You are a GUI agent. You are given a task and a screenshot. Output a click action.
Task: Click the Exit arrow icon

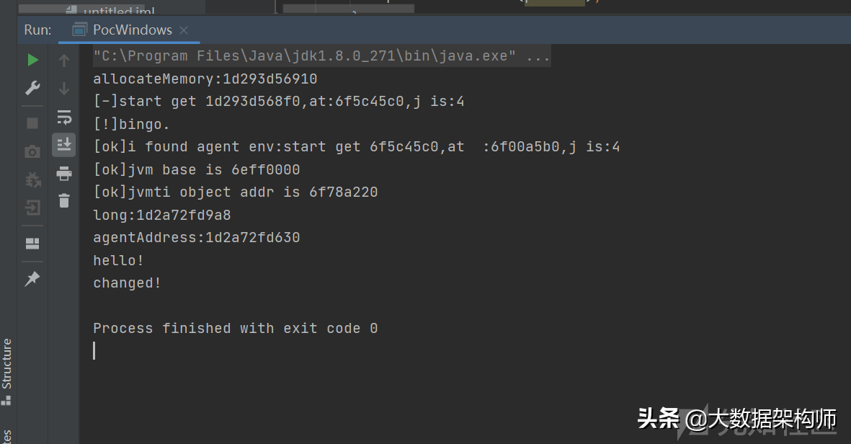(x=32, y=208)
